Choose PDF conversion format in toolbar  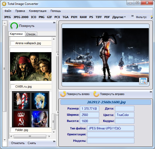(107, 17)
